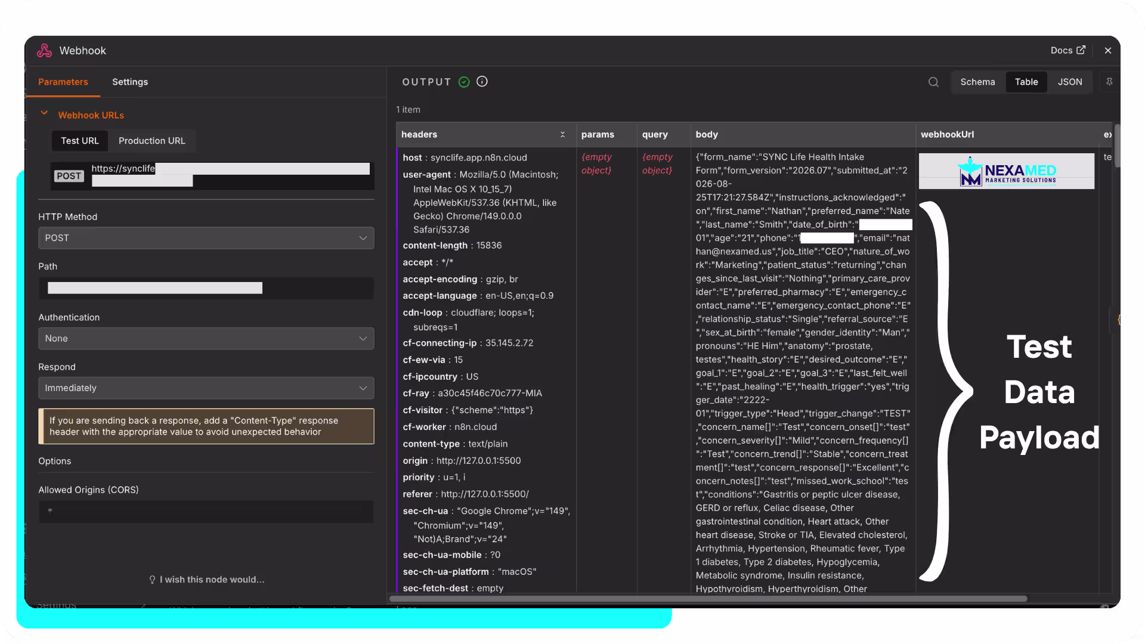This screenshot has width=1145, height=644.
Task: Open the output search icon
Action: [x=933, y=82]
